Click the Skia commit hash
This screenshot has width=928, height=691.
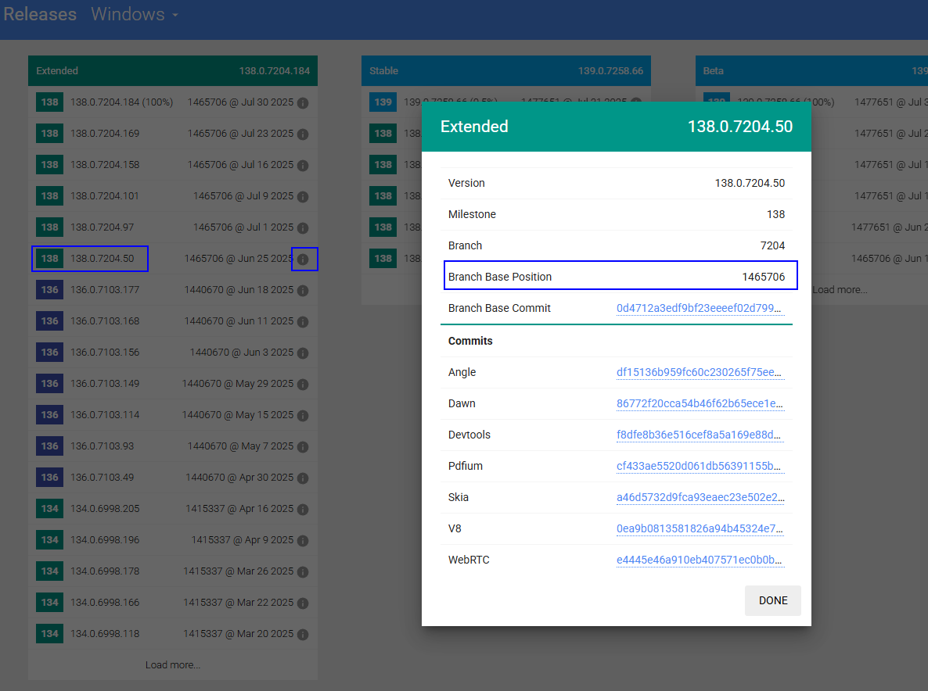[700, 497]
